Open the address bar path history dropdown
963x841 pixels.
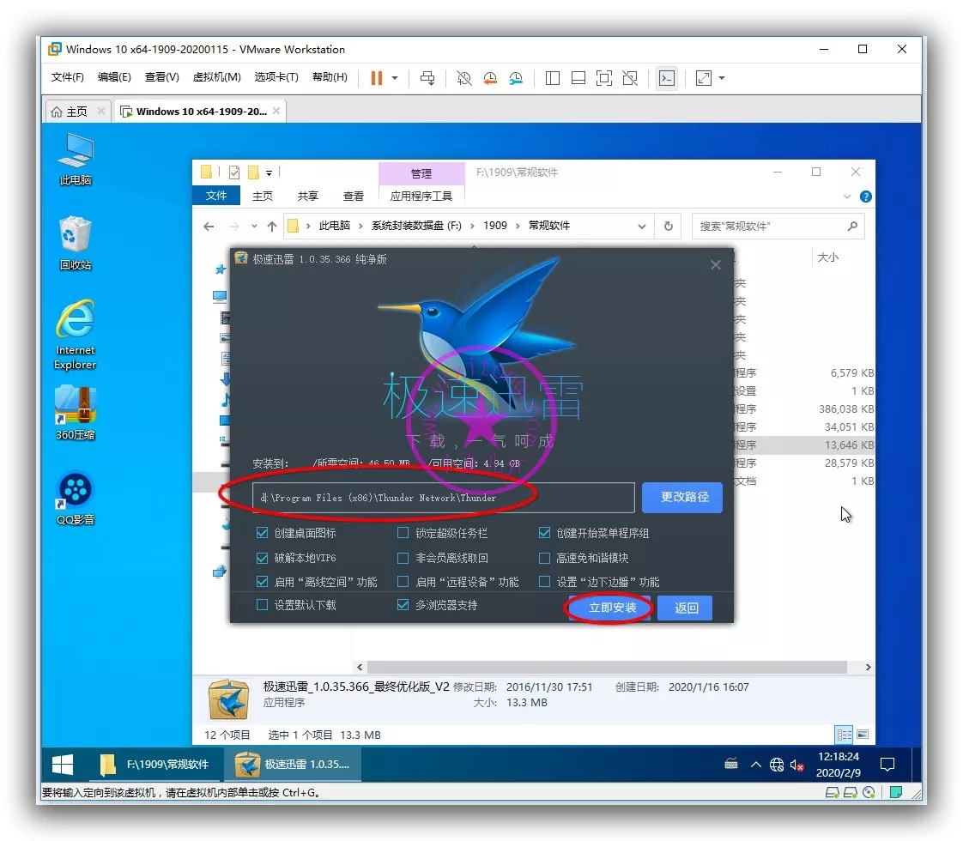642,227
